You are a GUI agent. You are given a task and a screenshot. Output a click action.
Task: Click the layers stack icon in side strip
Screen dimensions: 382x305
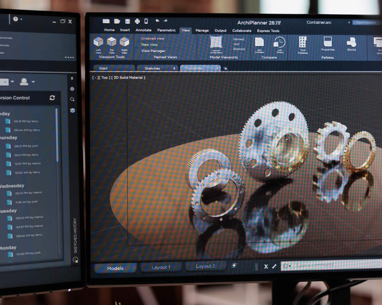coord(73,111)
